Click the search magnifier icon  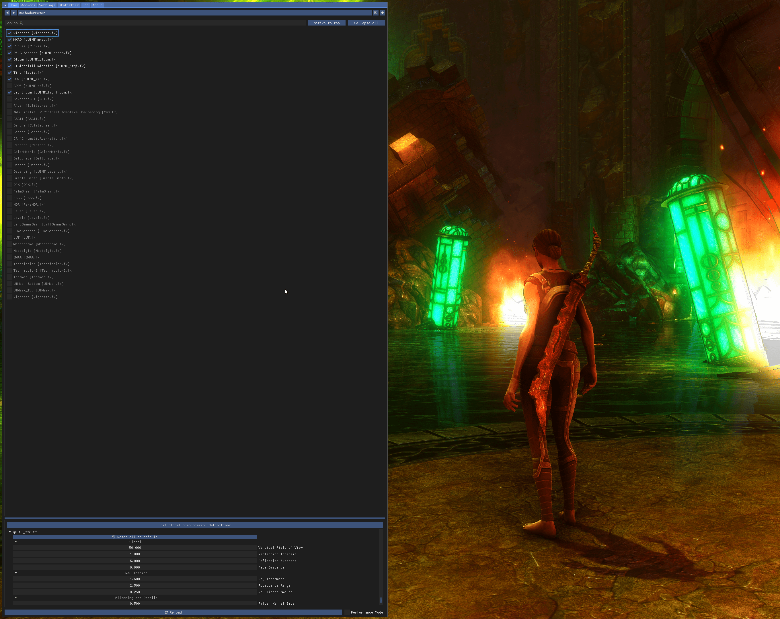point(22,23)
